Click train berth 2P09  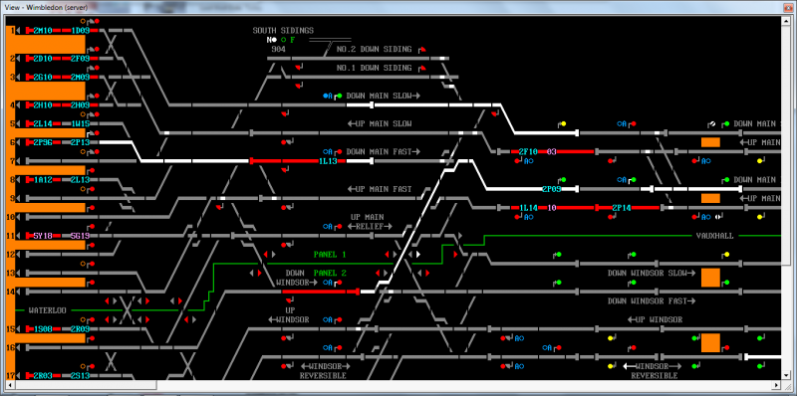pyautogui.click(x=552, y=189)
